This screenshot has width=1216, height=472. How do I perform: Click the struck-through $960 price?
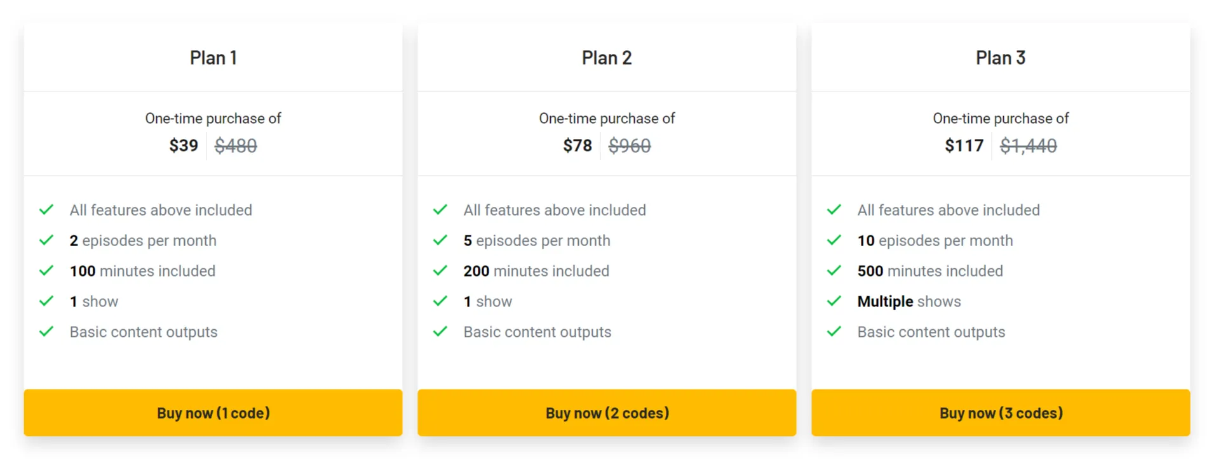630,146
